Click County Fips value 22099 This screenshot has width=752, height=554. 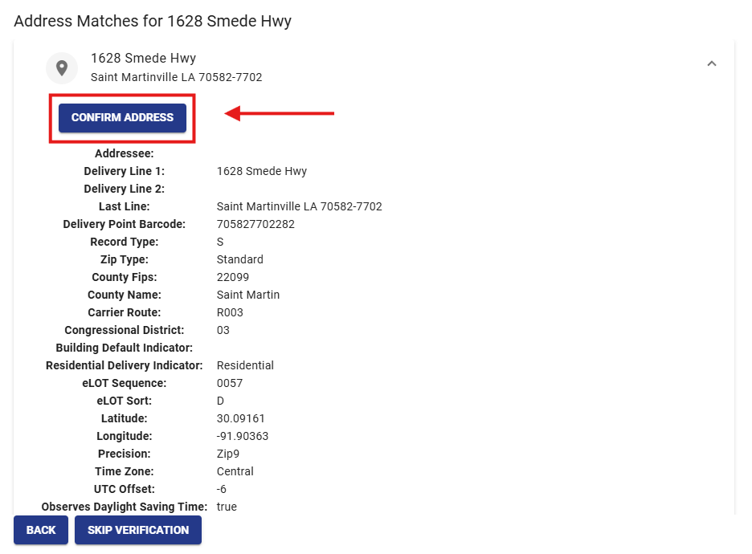(x=233, y=277)
